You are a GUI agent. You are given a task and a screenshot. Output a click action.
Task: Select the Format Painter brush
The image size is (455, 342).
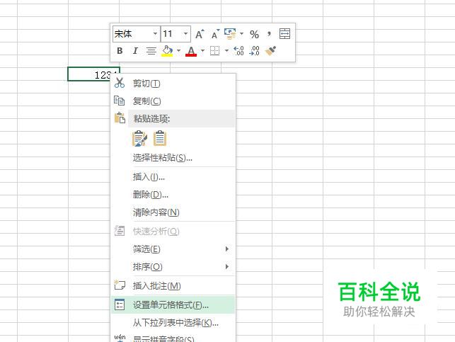pos(270,51)
